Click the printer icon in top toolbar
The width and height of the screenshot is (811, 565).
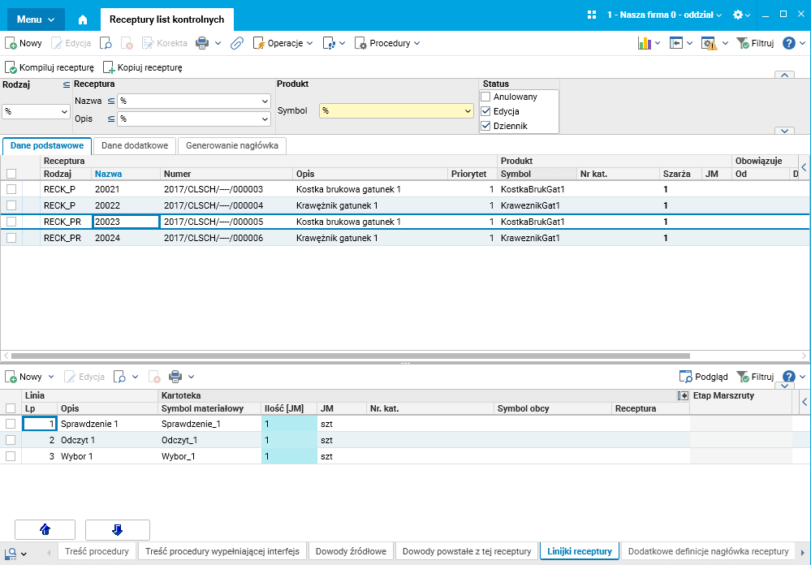[202, 43]
